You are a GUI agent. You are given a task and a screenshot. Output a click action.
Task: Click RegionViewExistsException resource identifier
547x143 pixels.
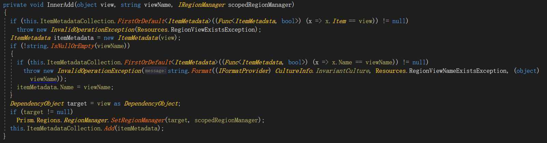213,30
